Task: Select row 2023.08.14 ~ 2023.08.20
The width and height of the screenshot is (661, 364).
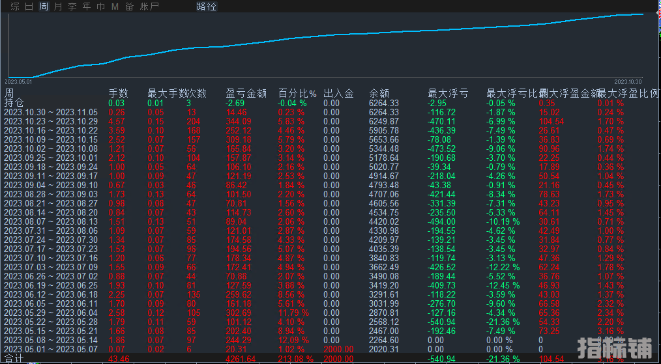Action: [x=51, y=212]
